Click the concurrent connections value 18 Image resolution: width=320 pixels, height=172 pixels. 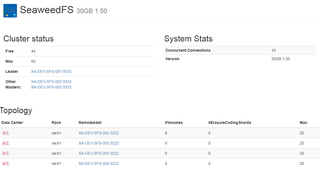tap(274, 50)
